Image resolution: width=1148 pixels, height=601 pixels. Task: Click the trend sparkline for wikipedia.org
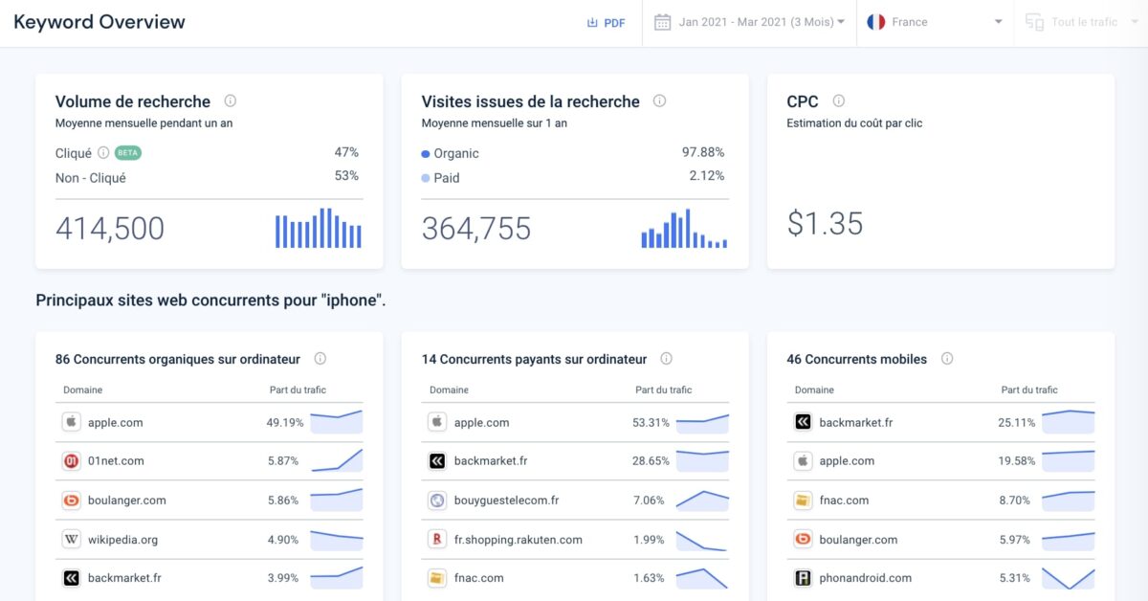(x=337, y=539)
